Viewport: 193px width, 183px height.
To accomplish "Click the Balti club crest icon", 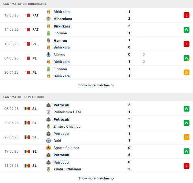I will click(48, 141).
